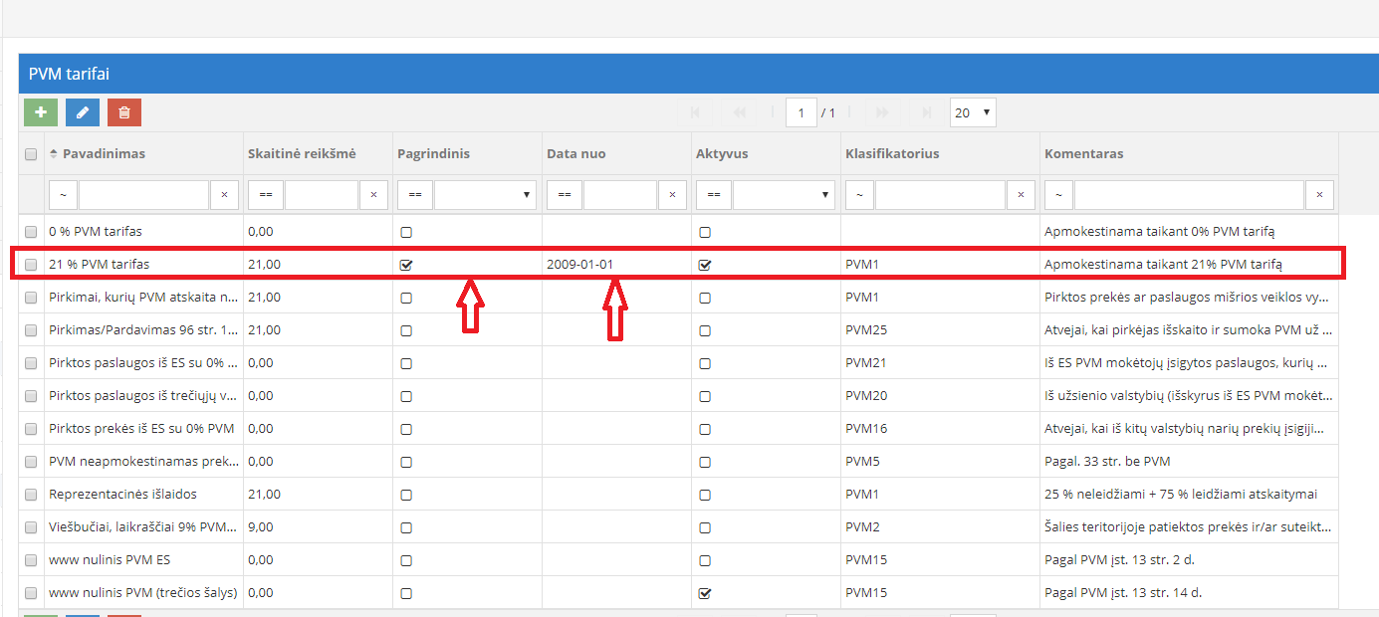The width and height of the screenshot is (1379, 617).
Task: Click the Pavadinimas operator button showing ~
Action: click(x=63, y=195)
